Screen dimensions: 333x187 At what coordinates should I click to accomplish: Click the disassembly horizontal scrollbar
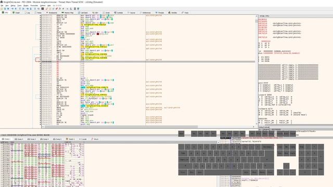click(148, 127)
